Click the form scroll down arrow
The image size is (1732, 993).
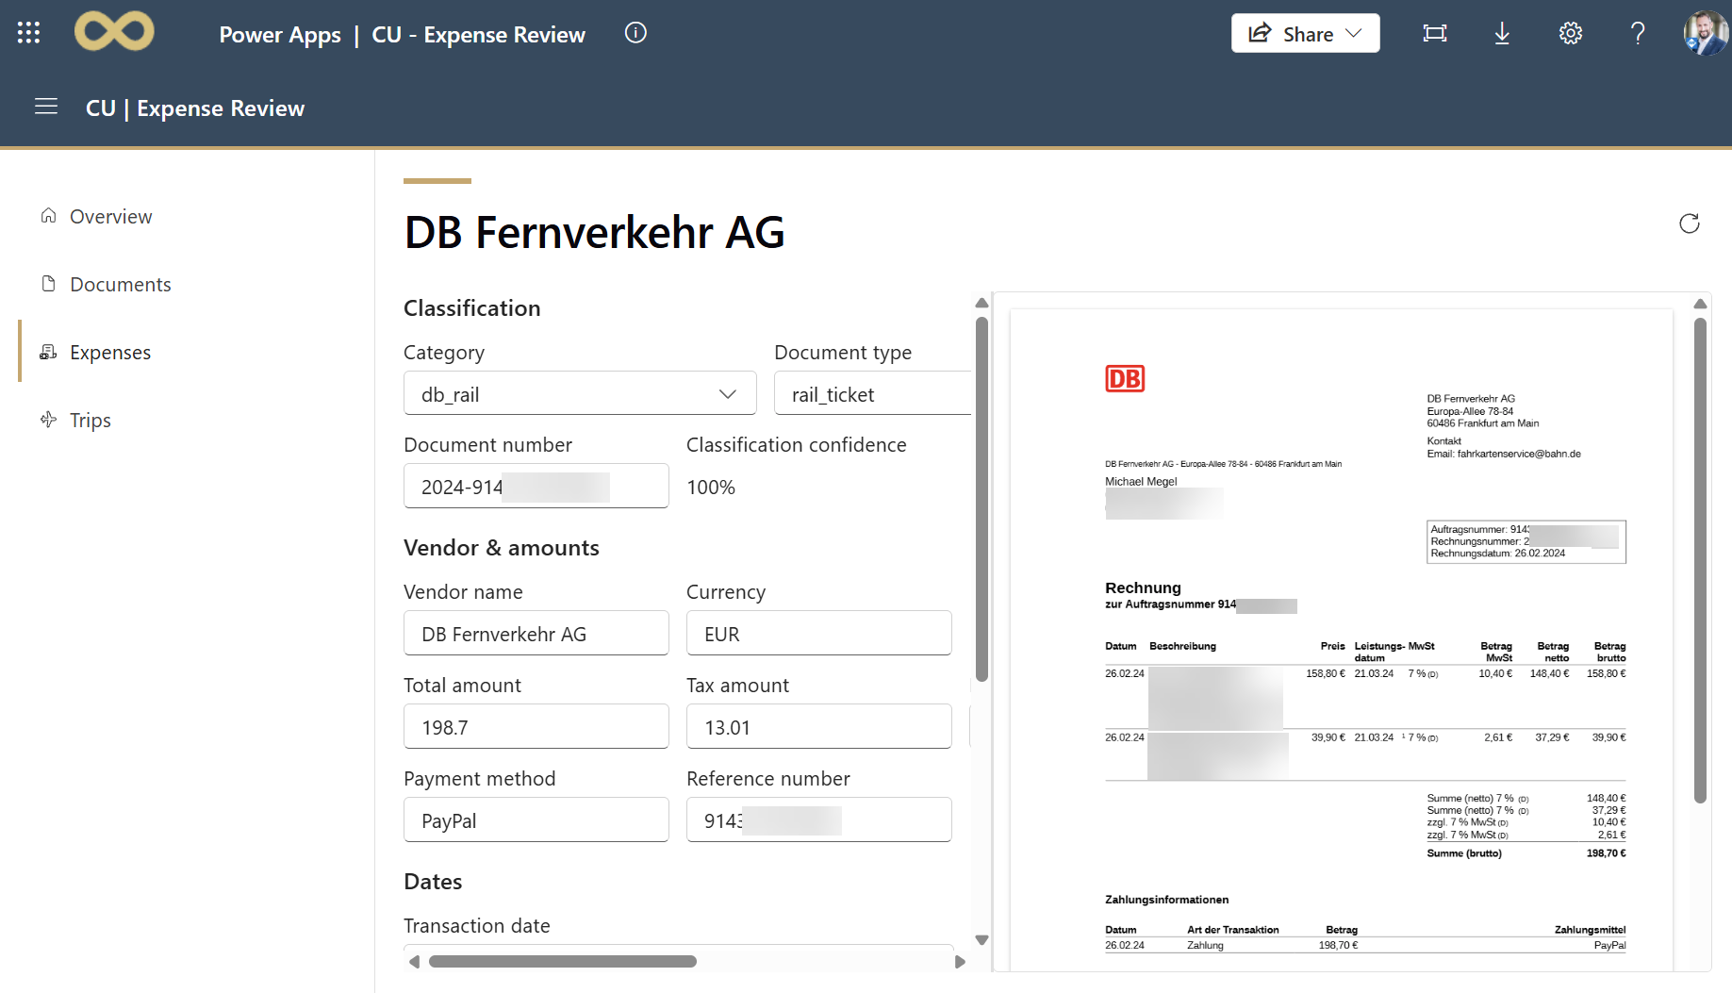(981, 940)
